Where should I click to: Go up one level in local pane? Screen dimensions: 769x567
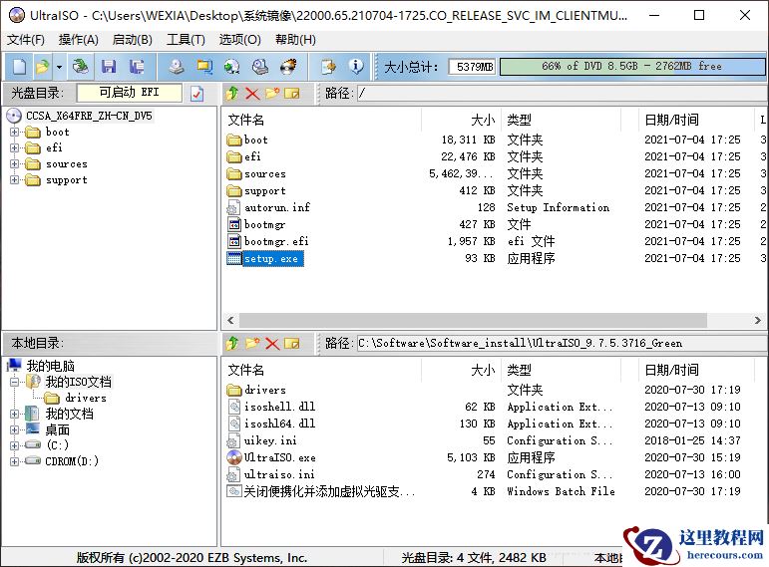[232, 343]
